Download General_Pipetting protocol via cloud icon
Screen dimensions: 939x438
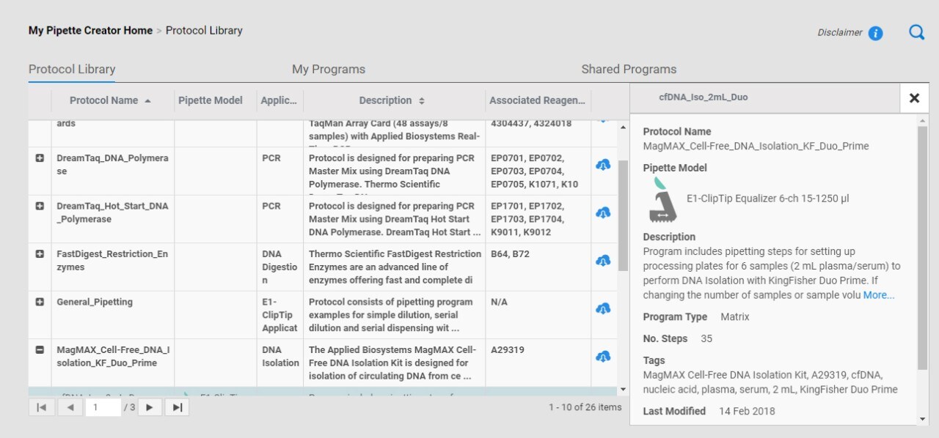click(603, 308)
